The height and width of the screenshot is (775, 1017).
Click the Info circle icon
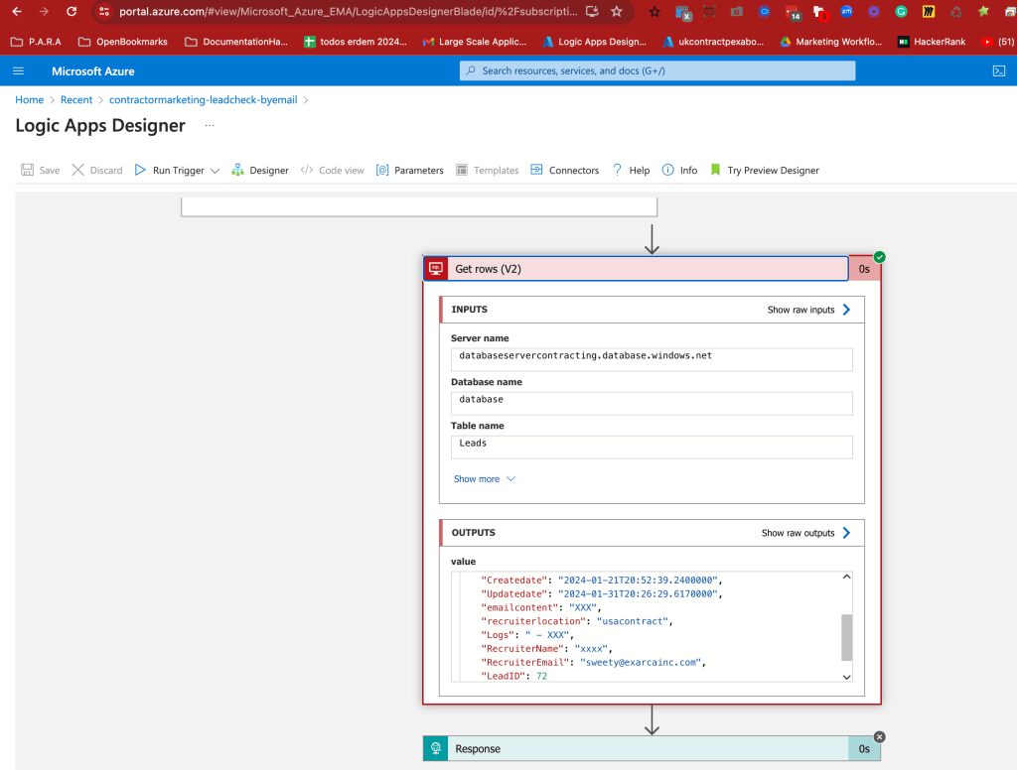click(x=667, y=170)
